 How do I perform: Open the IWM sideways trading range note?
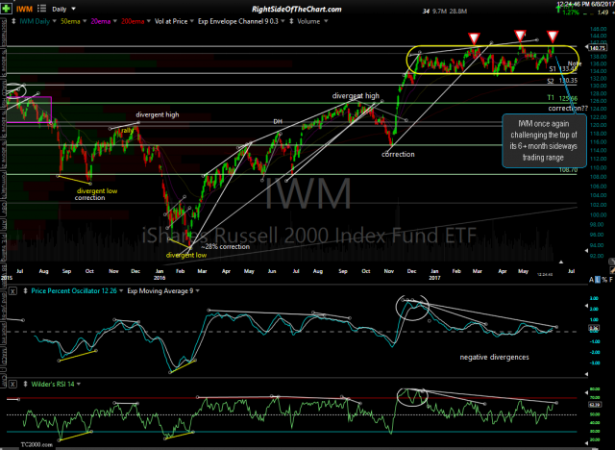(544, 140)
